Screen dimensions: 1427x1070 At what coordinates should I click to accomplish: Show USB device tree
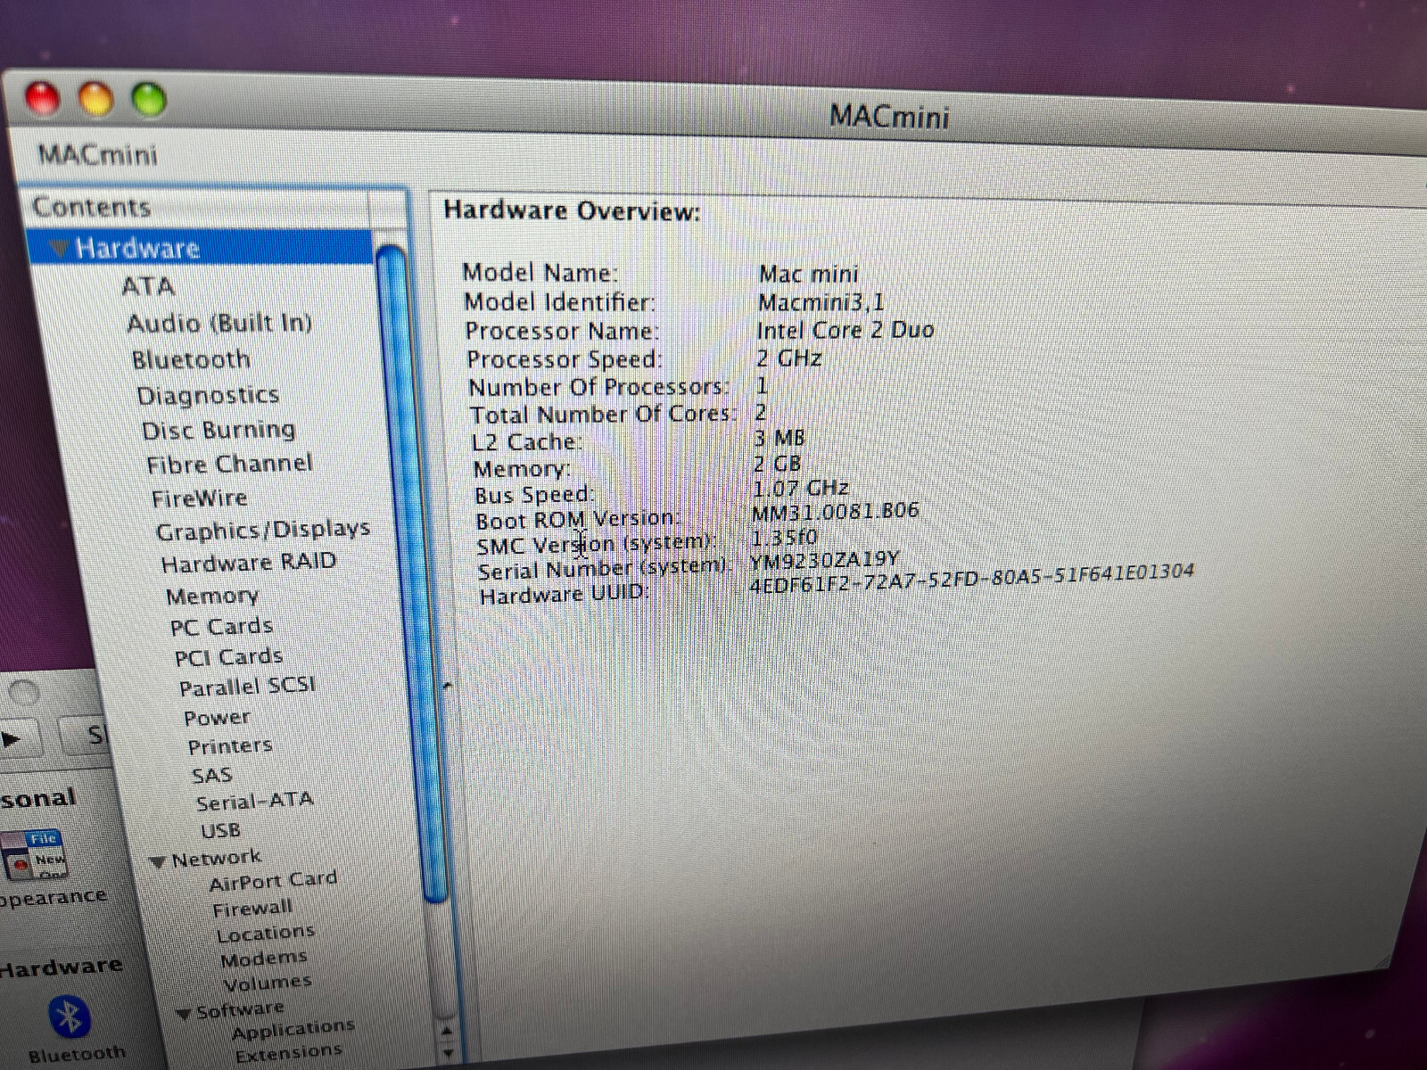tap(220, 830)
